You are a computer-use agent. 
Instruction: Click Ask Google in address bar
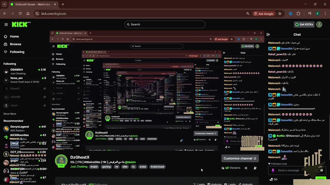(x=263, y=14)
